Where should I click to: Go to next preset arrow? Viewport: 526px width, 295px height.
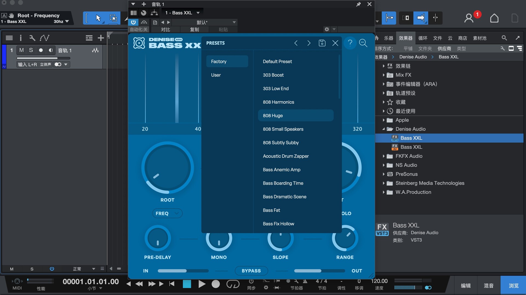click(x=309, y=43)
